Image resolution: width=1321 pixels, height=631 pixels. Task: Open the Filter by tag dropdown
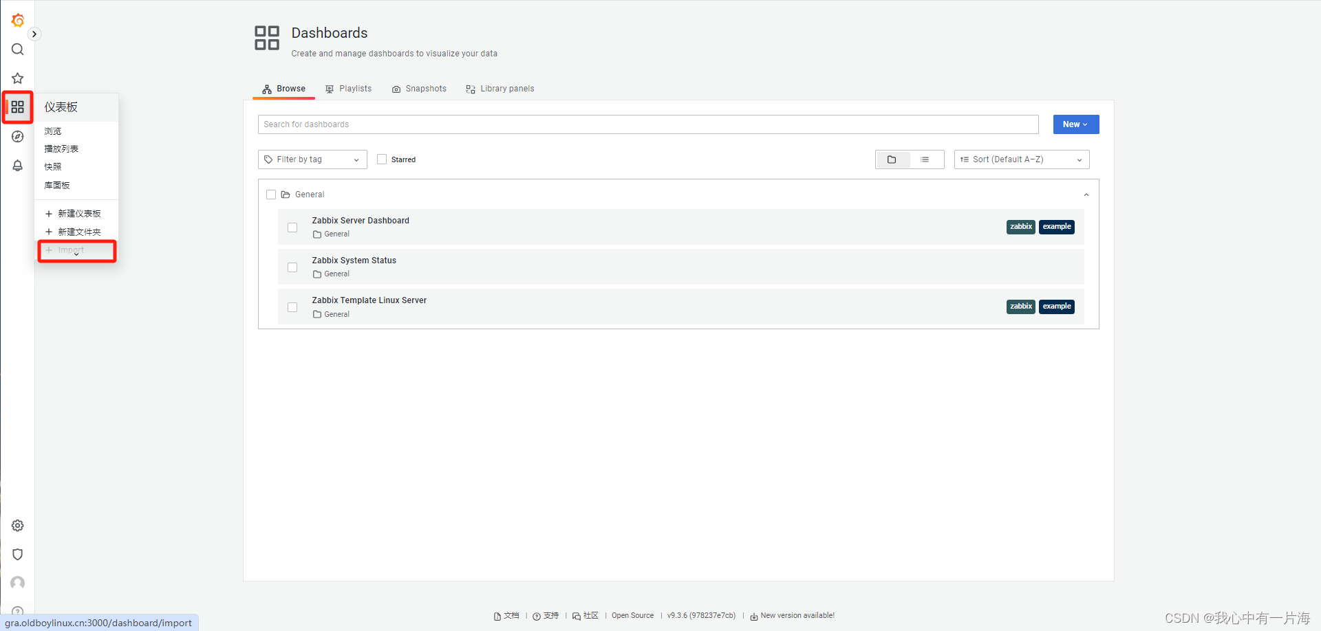point(312,159)
